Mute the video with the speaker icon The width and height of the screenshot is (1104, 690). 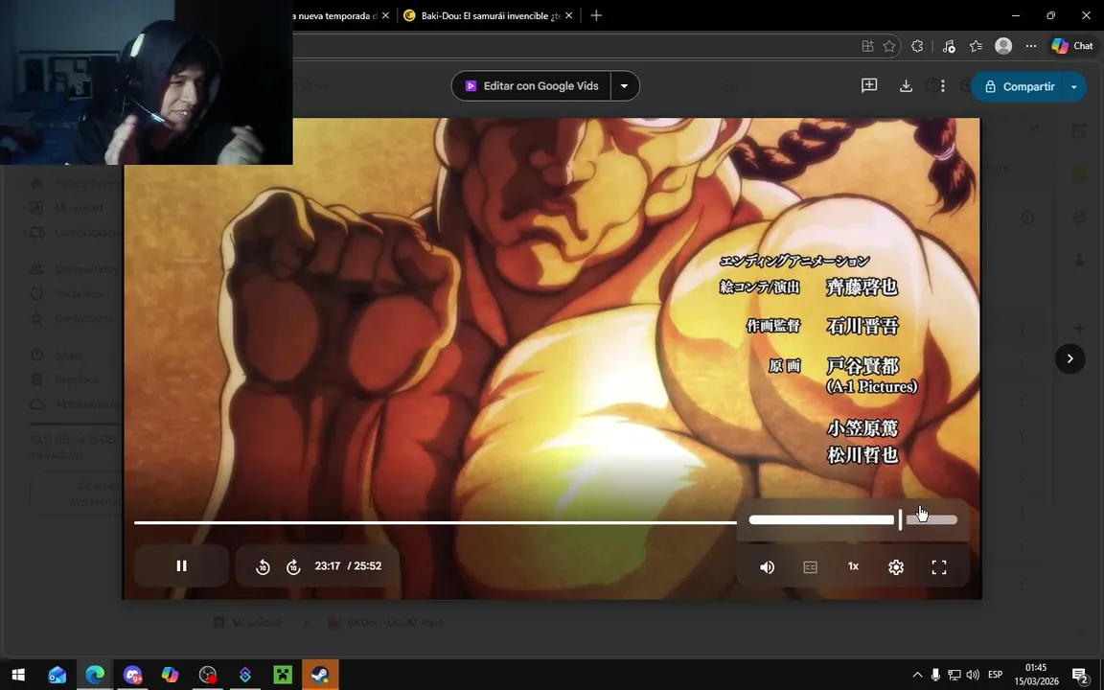point(768,566)
